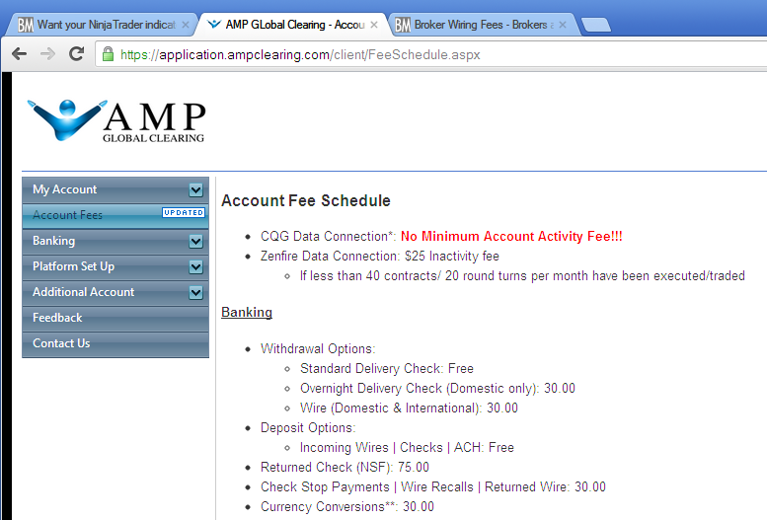The height and width of the screenshot is (520, 767).
Task: Click 'Check Stop Payments | Wire Recalls' line
Action: point(433,487)
